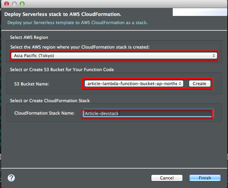Click Create to make a new S3 bucket
Viewport: 228px width, 188px height.
point(200,84)
